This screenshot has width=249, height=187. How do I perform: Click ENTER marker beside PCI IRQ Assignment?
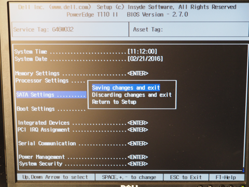coord(138,130)
